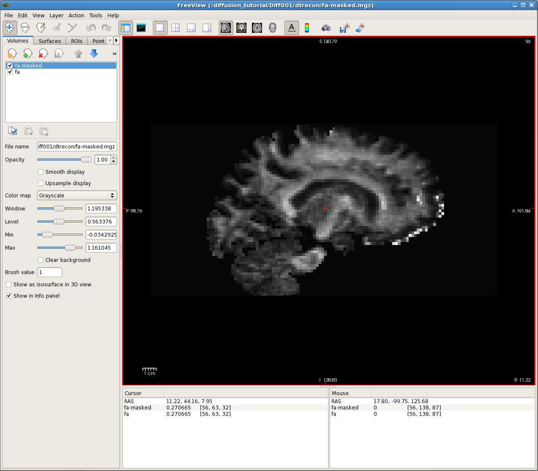
Task: Switch to the axial view
Action: point(257,28)
